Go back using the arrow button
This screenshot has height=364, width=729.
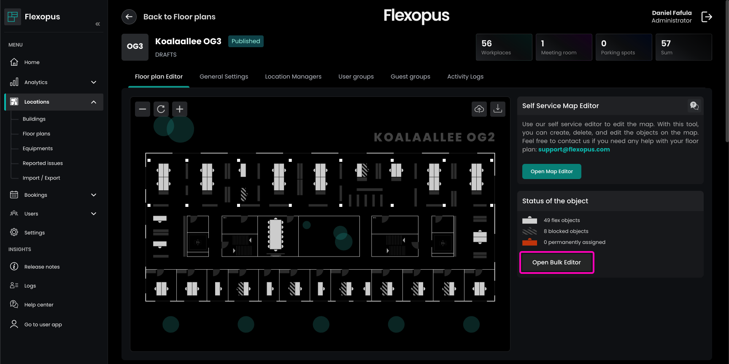pyautogui.click(x=129, y=17)
